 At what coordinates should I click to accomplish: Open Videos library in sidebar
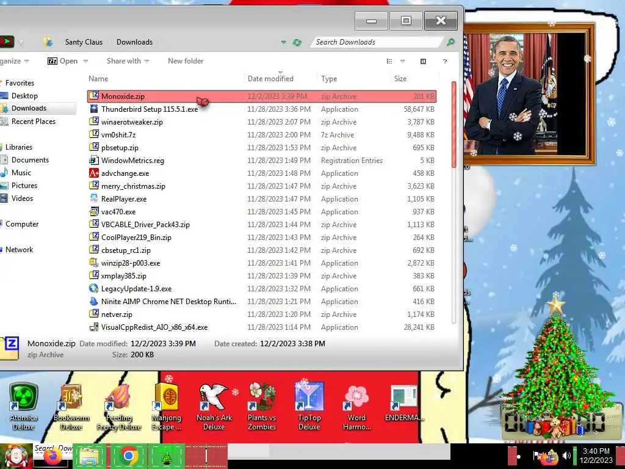22,198
